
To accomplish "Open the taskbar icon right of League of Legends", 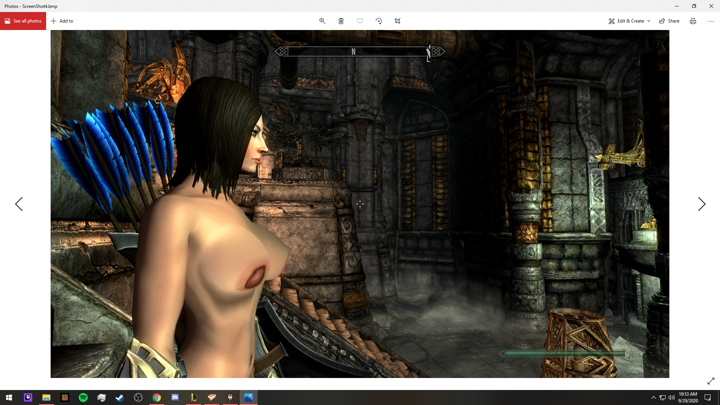I will pyautogui.click(x=212, y=397).
